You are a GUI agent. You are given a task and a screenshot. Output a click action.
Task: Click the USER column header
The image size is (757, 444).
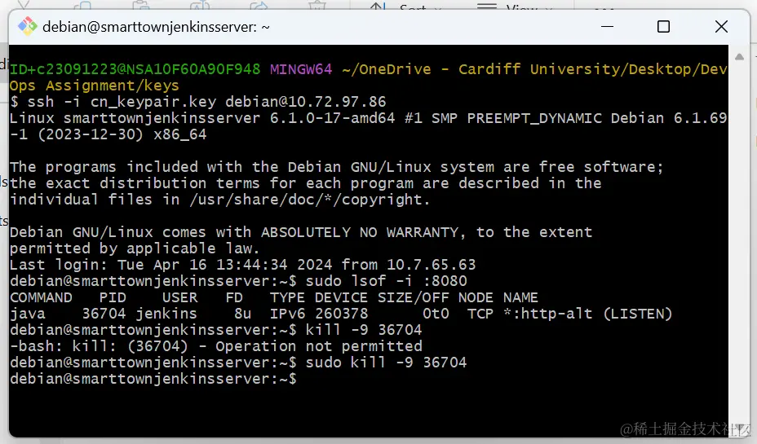179,297
